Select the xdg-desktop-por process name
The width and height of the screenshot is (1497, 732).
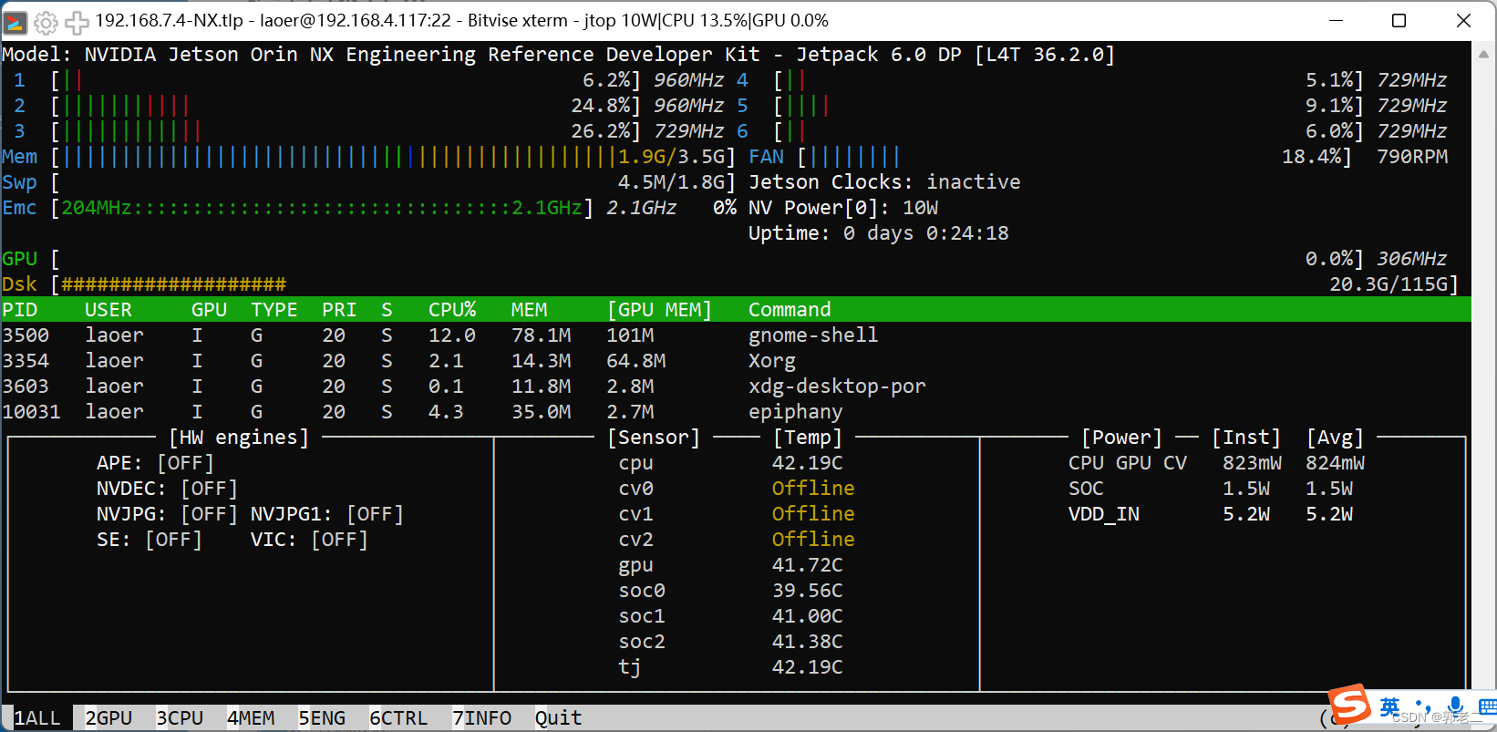[x=837, y=387]
